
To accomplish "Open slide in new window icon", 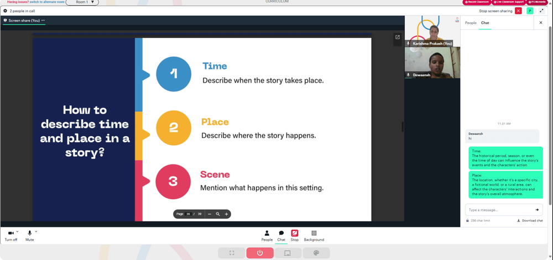I will [x=398, y=38].
